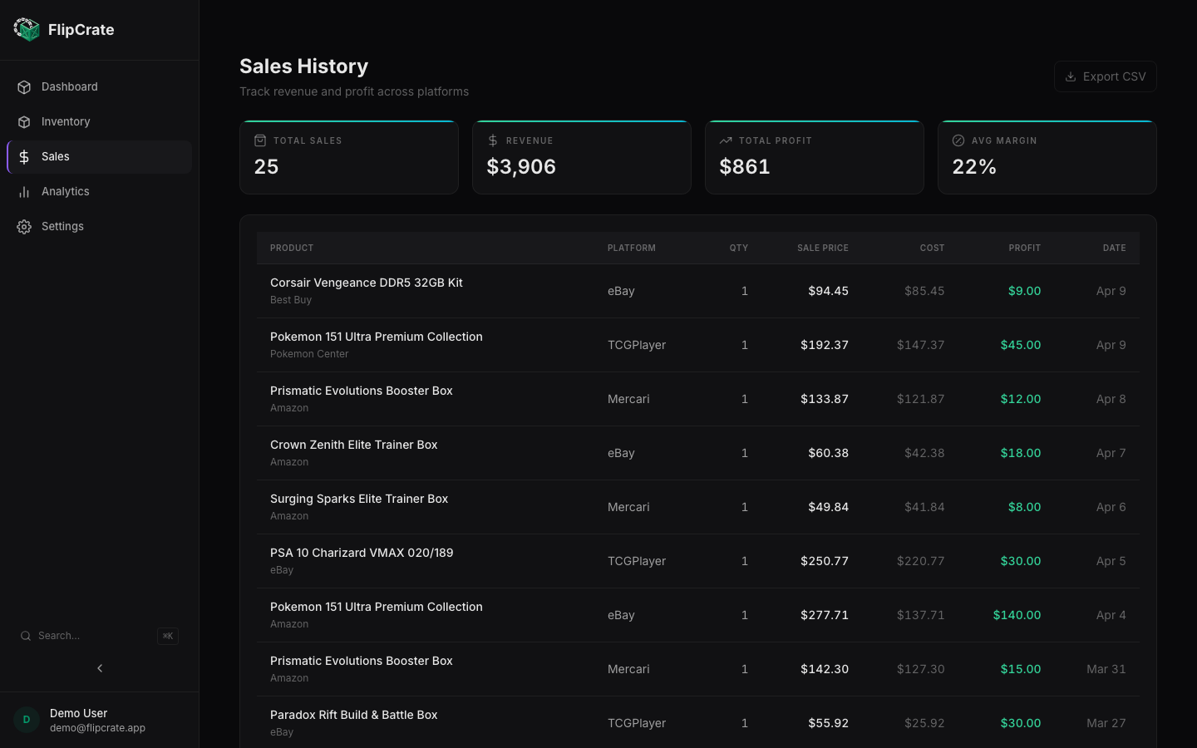1197x748 pixels.
Task: Select Sales in the navigation menu
Action: 55,156
